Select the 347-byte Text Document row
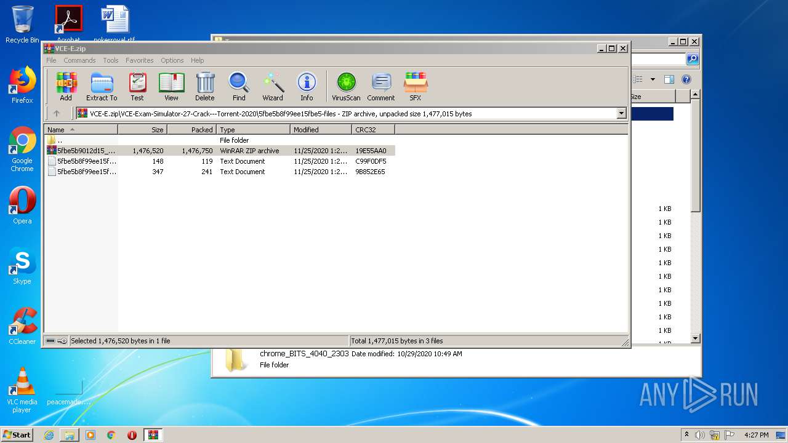788x443 pixels. (220, 172)
